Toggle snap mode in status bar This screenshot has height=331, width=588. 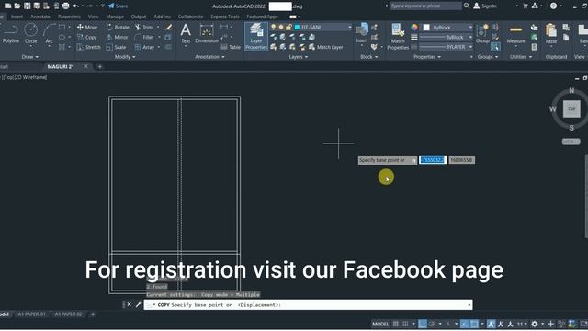pos(405,324)
